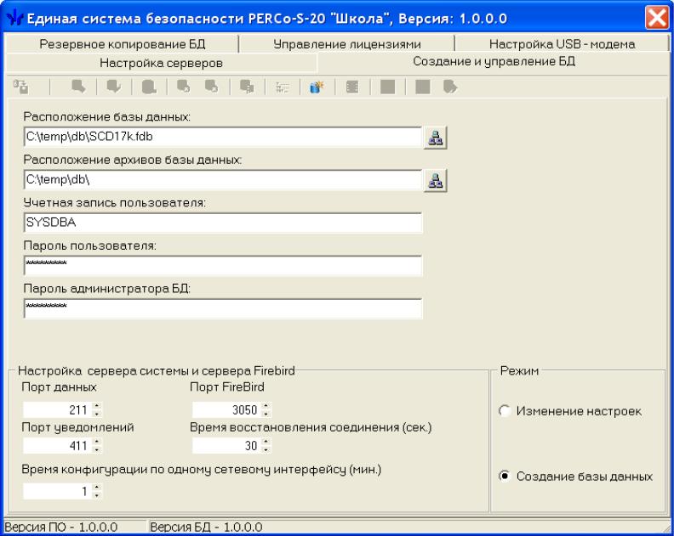This screenshot has width=674, height=536.
Task: Click the 'Пароль пользователя' password field
Action: [223, 266]
